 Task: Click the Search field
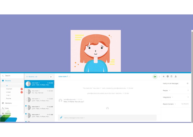(x=12, y=76)
